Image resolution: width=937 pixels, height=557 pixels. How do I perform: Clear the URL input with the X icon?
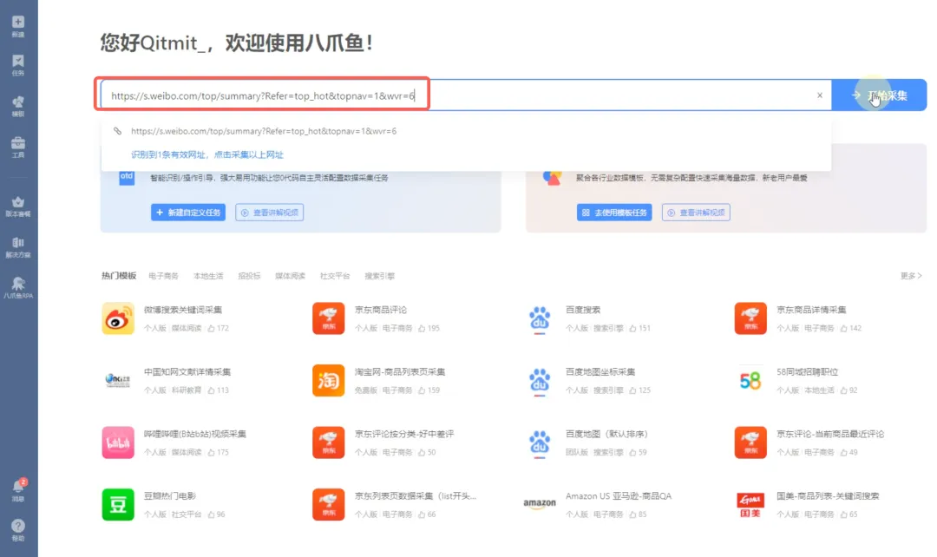(820, 95)
